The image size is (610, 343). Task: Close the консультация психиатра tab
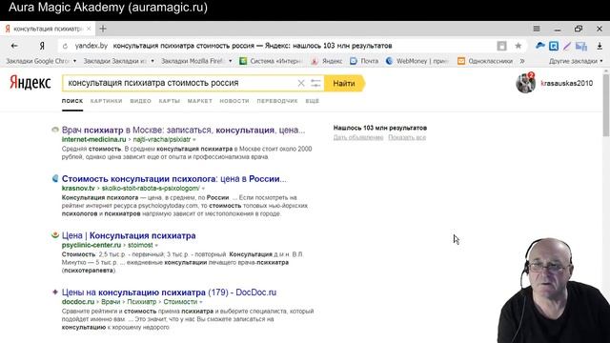(89, 29)
